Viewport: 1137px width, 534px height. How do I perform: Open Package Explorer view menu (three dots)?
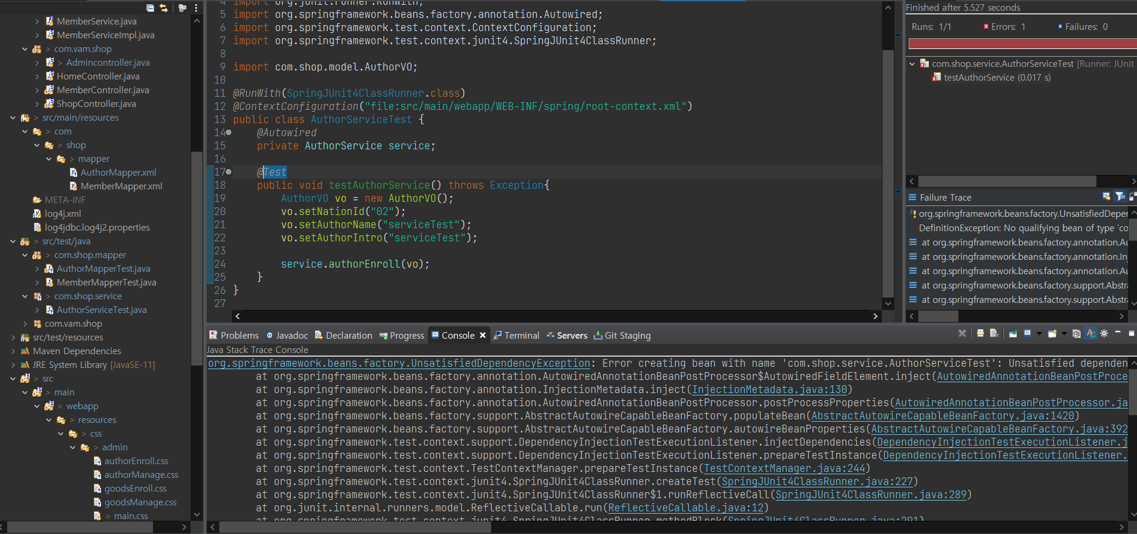tap(196, 8)
